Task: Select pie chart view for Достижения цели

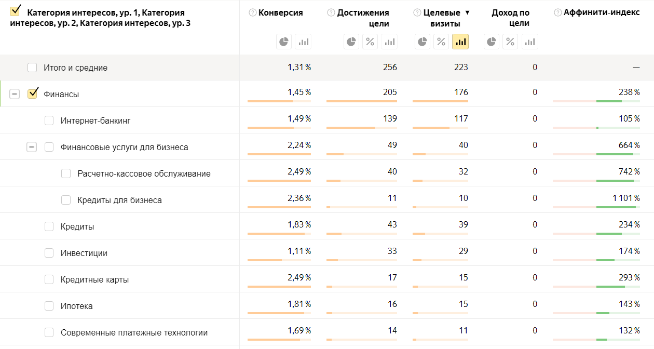Action: click(x=351, y=41)
